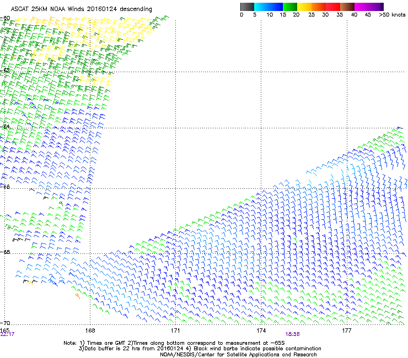Viewport: 408px width, 358px height.
Task: Select the cyan-blue 5-15 knots legend swatch
Action: pos(269,7)
